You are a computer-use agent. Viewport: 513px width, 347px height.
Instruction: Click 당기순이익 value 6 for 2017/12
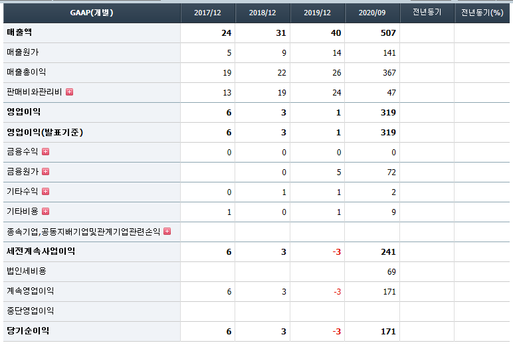tap(229, 332)
